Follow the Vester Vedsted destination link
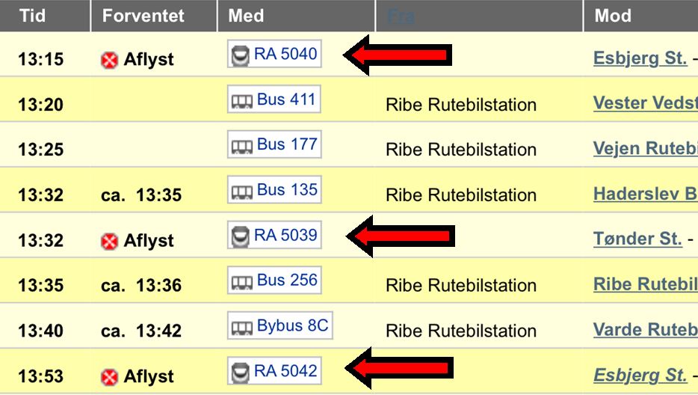The width and height of the screenshot is (698, 395). 645,103
